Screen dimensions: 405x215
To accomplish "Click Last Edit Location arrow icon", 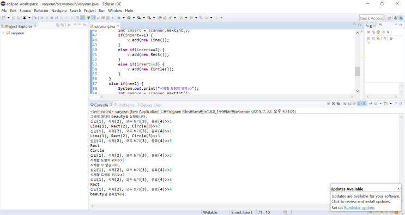I will (201, 18).
